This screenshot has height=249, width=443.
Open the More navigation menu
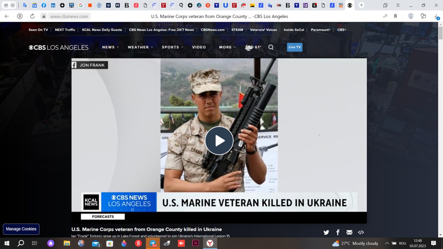pyautogui.click(x=227, y=47)
